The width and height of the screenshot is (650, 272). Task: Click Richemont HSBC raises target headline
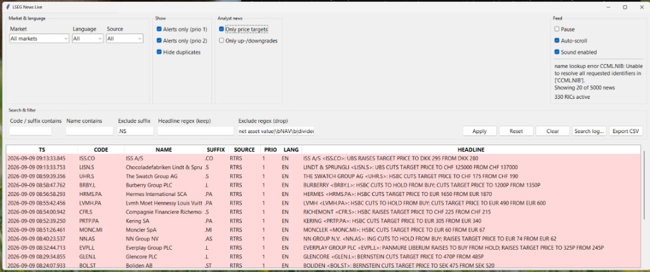[397, 212]
